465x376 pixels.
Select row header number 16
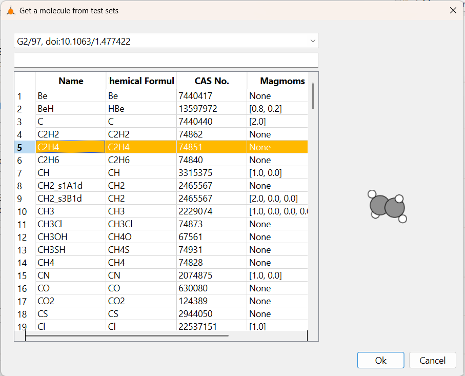[x=25, y=288]
